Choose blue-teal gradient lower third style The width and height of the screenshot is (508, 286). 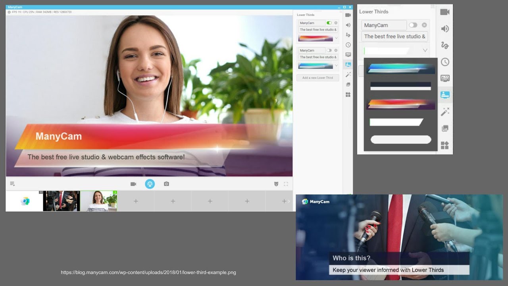[400, 69]
